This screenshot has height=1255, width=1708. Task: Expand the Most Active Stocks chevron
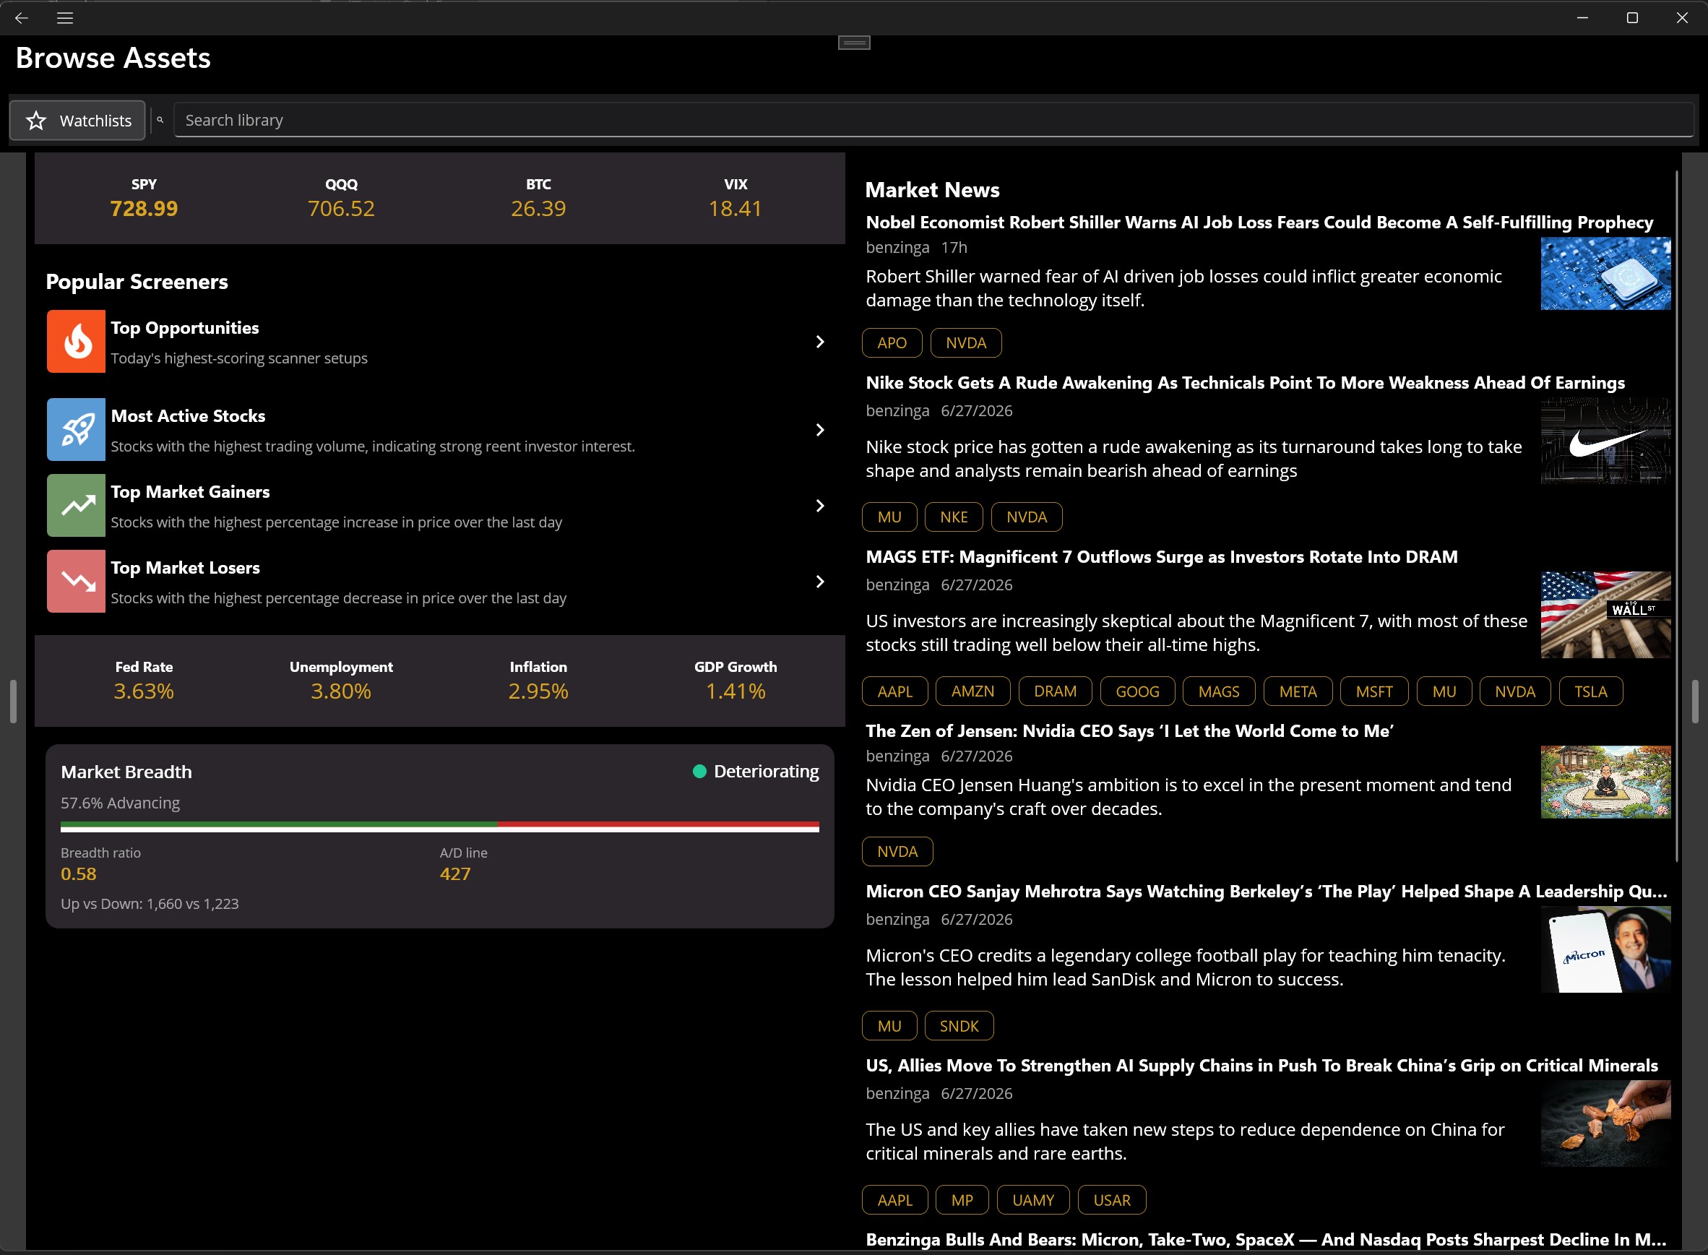820,430
